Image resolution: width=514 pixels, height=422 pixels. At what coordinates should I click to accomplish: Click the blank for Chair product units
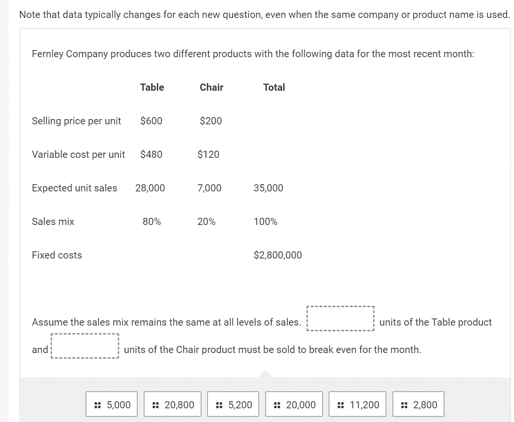click(x=85, y=346)
